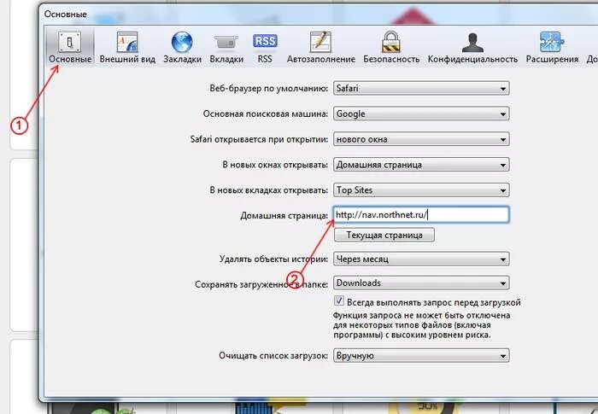Open the В новых окнах открывать dropdown
Image resolution: width=598 pixels, height=414 pixels.
coord(421,165)
